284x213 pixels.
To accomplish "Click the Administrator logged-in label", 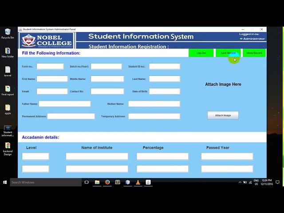I will tap(254, 39).
